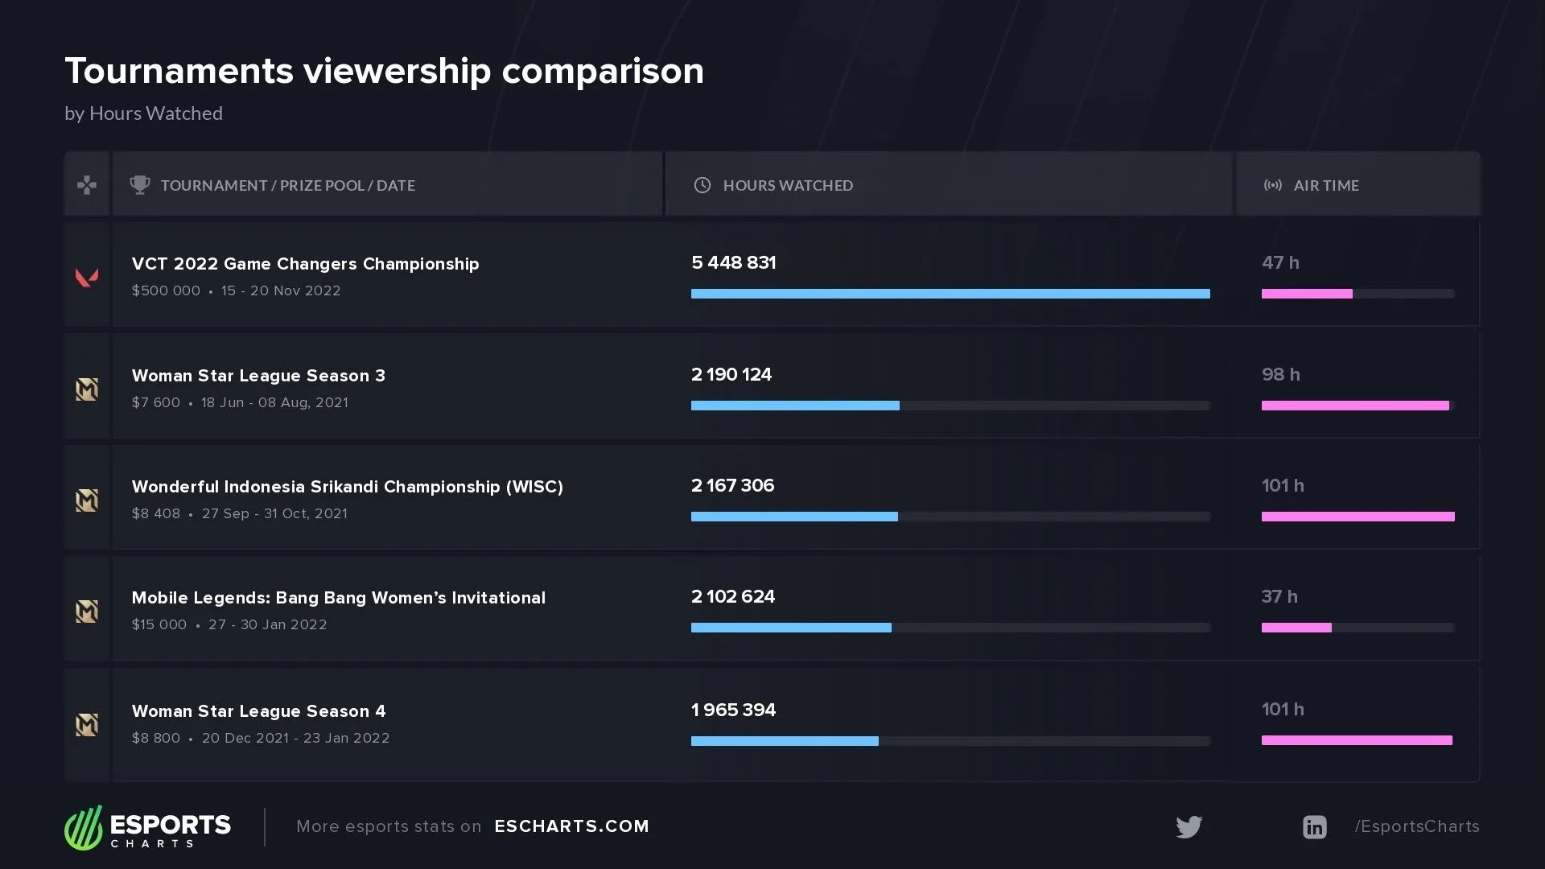Open VCT 2022 Game Changers Championship title
The width and height of the screenshot is (1545, 869).
(305, 264)
